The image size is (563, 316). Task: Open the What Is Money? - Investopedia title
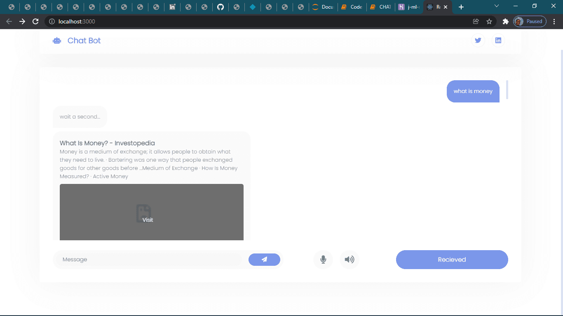[107, 143]
